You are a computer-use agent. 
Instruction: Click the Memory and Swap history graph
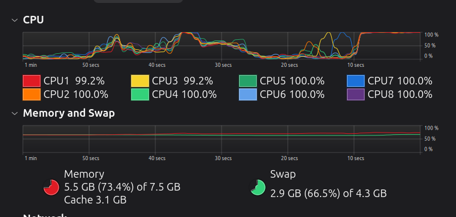click(x=222, y=140)
